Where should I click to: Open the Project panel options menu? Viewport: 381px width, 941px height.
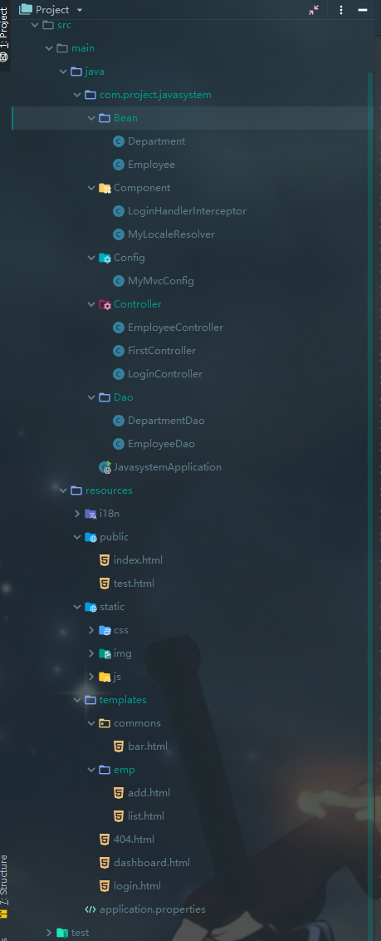341,10
